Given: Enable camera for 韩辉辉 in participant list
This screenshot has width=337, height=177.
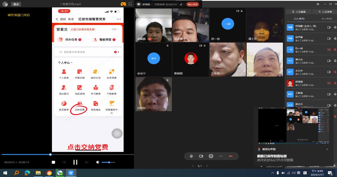Looking at the screenshot, I should tap(329, 83).
